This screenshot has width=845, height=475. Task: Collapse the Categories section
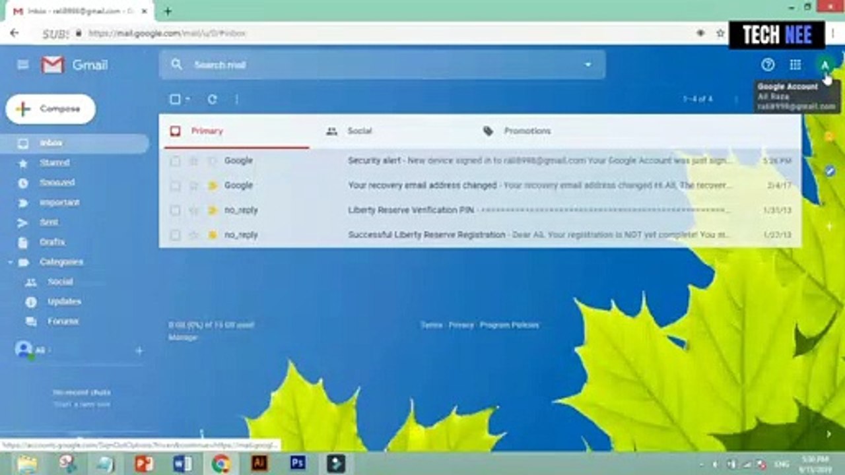point(10,262)
